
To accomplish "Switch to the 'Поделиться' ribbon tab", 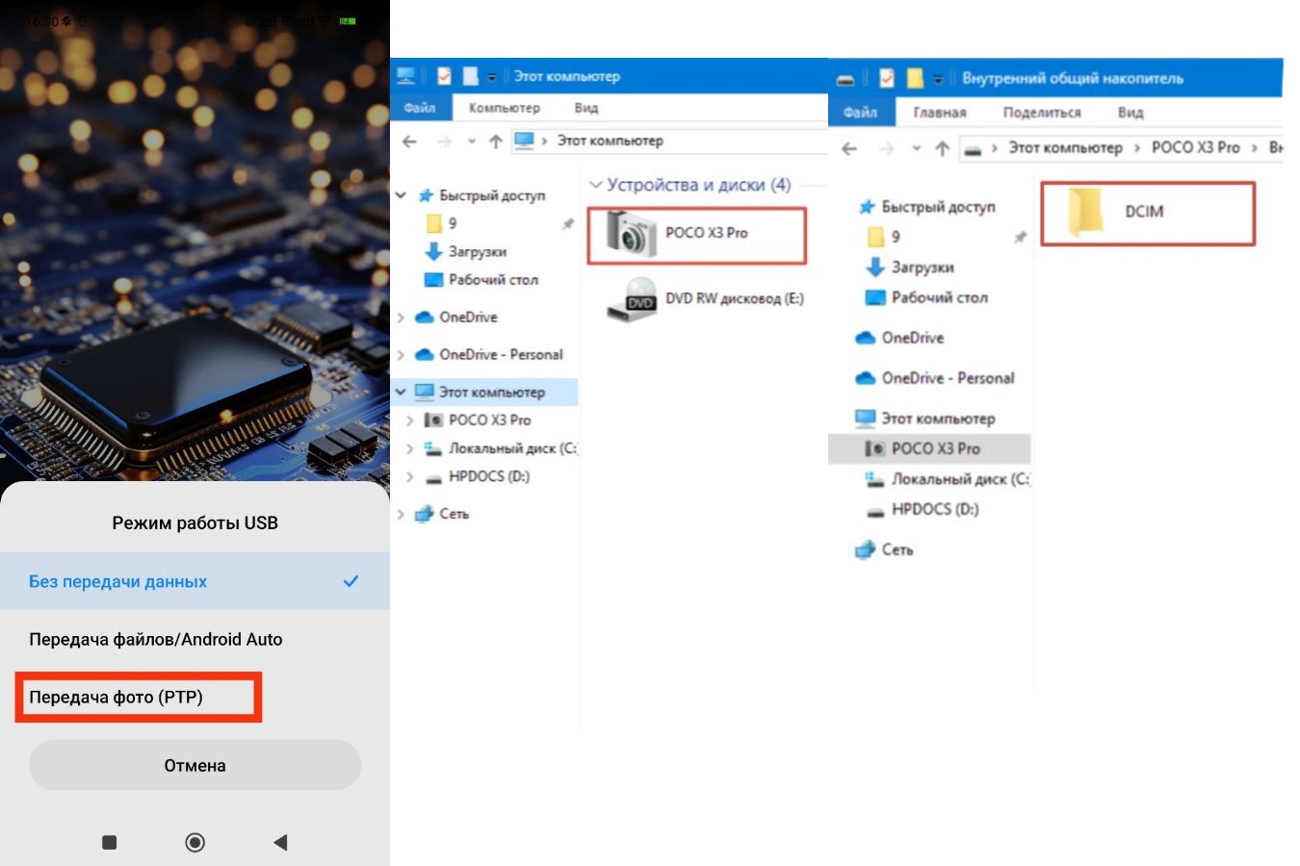I will click(x=1041, y=113).
